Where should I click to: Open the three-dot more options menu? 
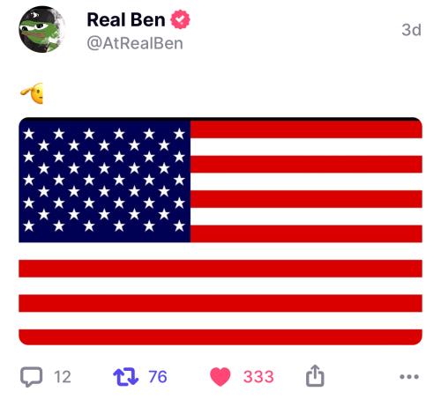click(409, 376)
